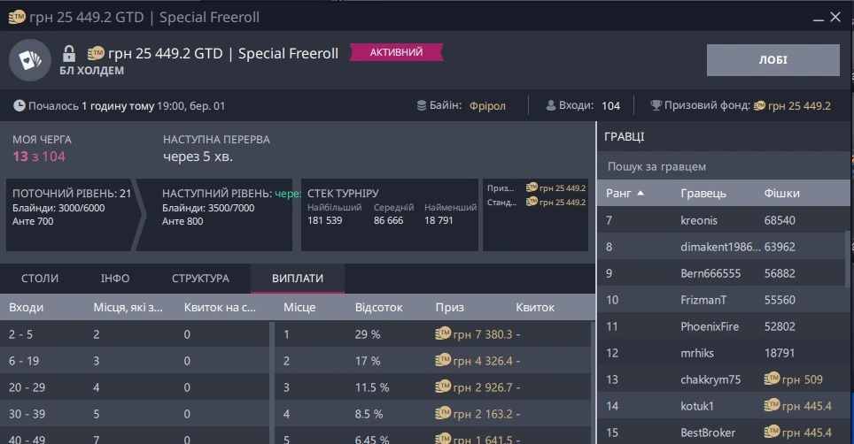The height and width of the screenshot is (444, 854).
Task: Open the Столи tab
Action: (x=40, y=278)
